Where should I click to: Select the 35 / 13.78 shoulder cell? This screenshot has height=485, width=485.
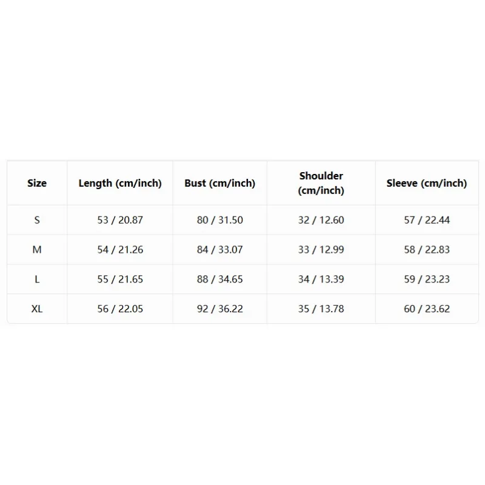pos(321,309)
